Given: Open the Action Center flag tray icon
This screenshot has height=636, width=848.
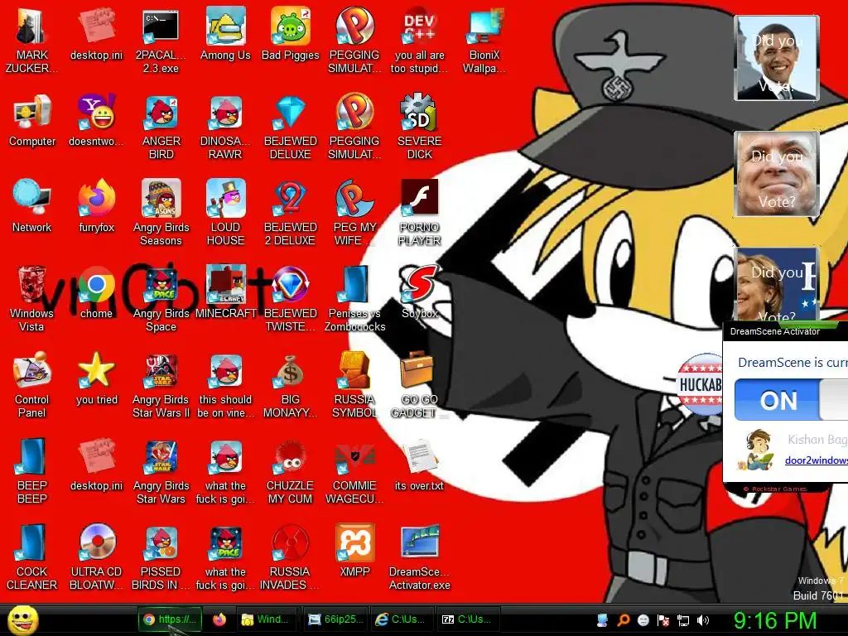Looking at the screenshot, I should [x=663, y=620].
